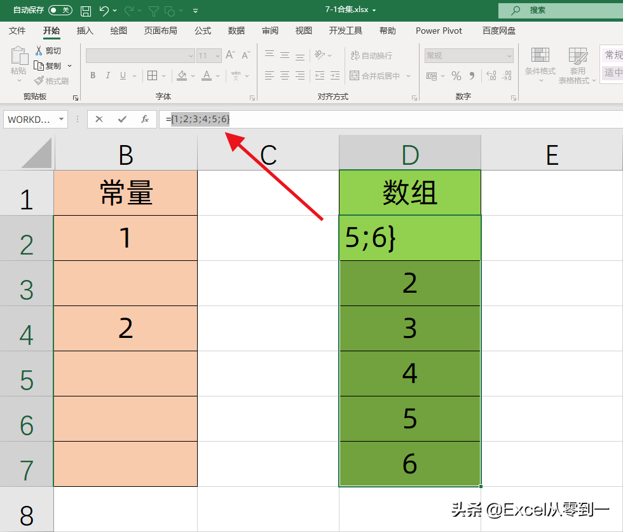This screenshot has width=623, height=532.
Task: Click the text orientation icon
Action: coord(319,55)
